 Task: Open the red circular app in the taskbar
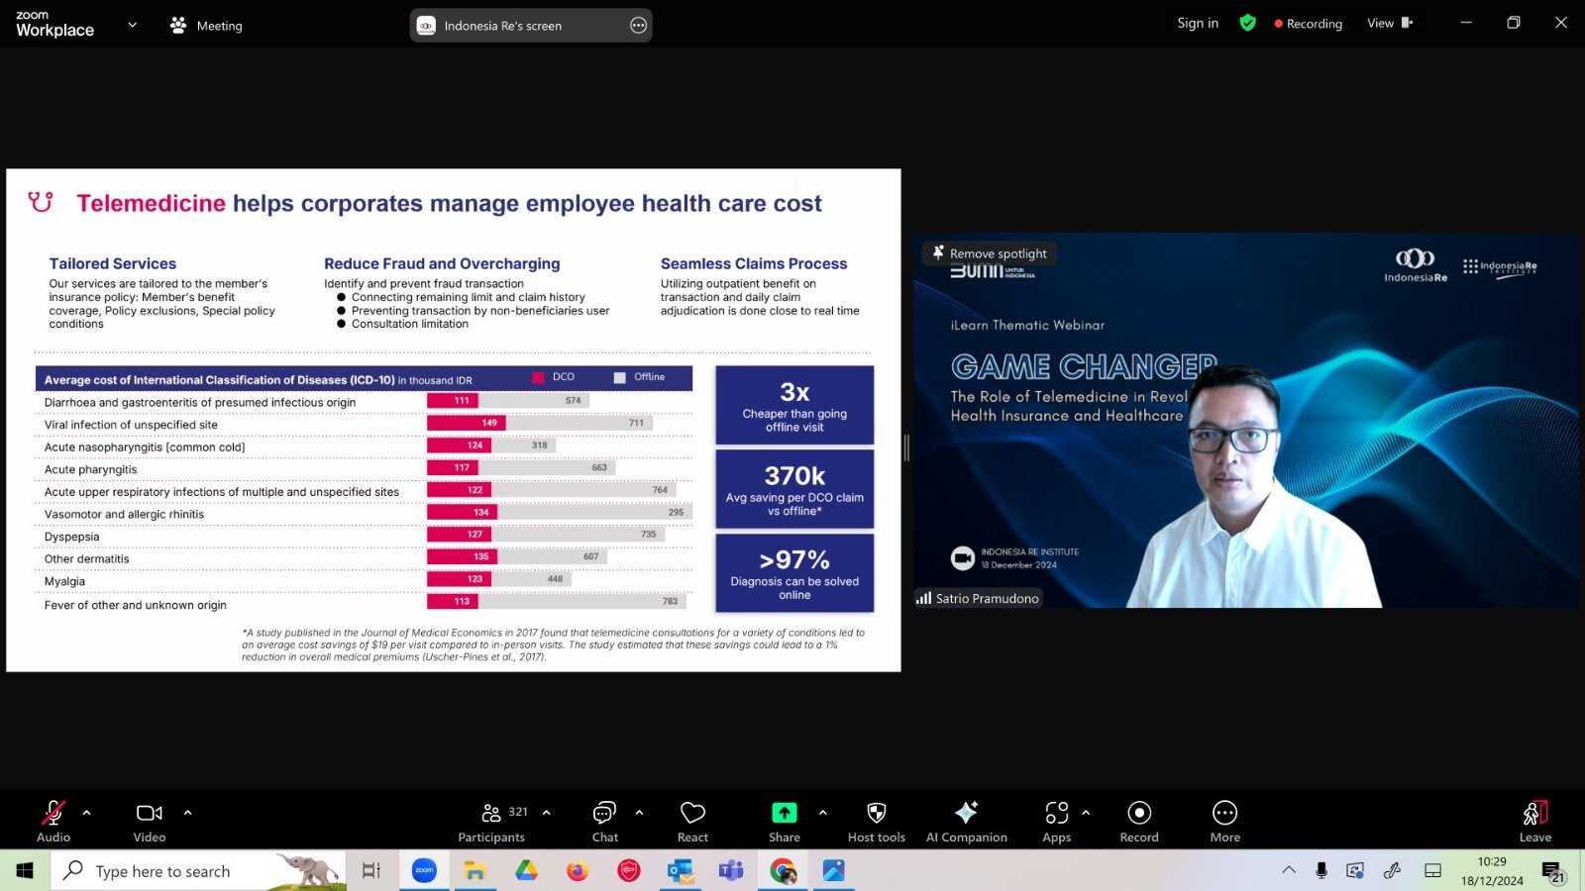coord(629,870)
